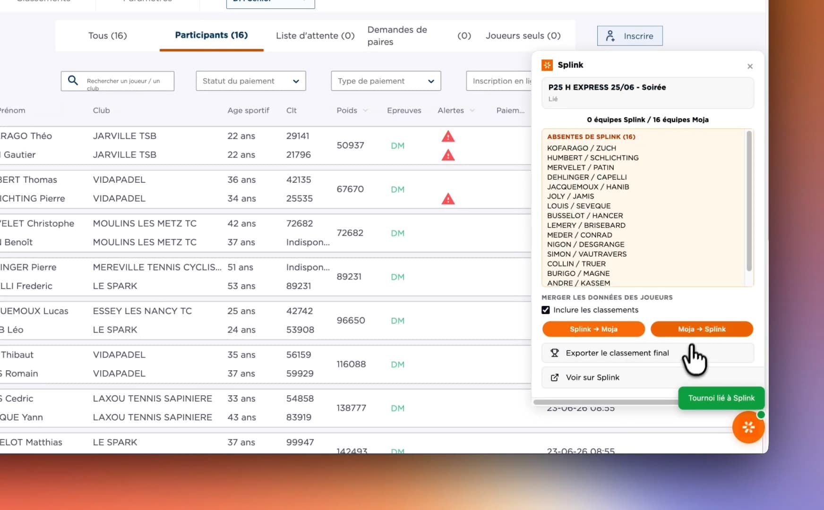The width and height of the screenshot is (824, 510).
Task: Click DM event in the 72682 row
Action: [x=397, y=233]
